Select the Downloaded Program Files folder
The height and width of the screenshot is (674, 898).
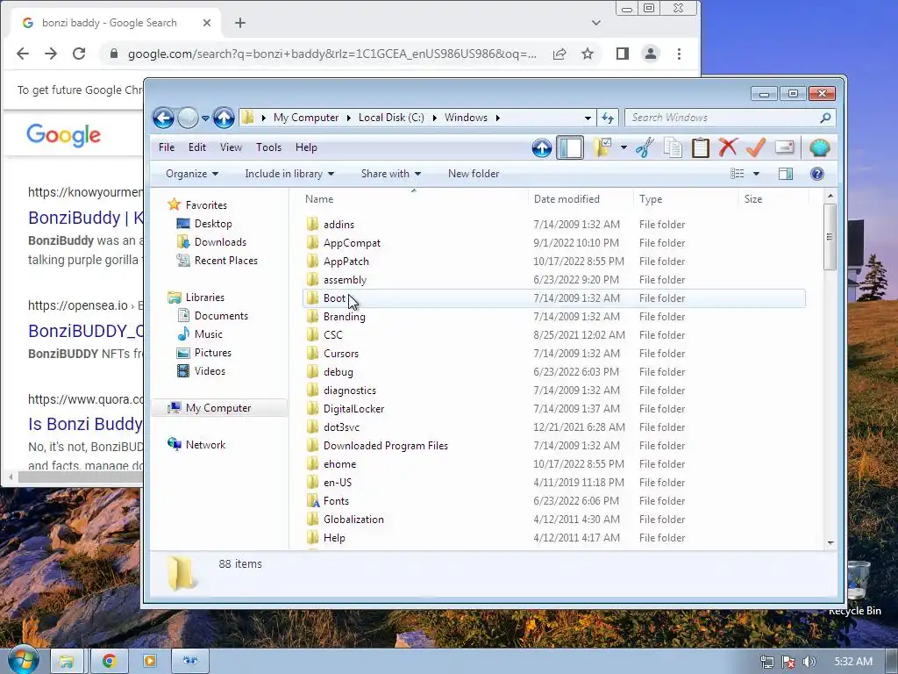[x=554, y=445]
